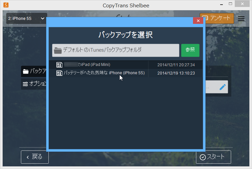Select the オプション options item in sidebar
Image resolution: width=252 pixels, height=169 pixels.
click(x=34, y=84)
